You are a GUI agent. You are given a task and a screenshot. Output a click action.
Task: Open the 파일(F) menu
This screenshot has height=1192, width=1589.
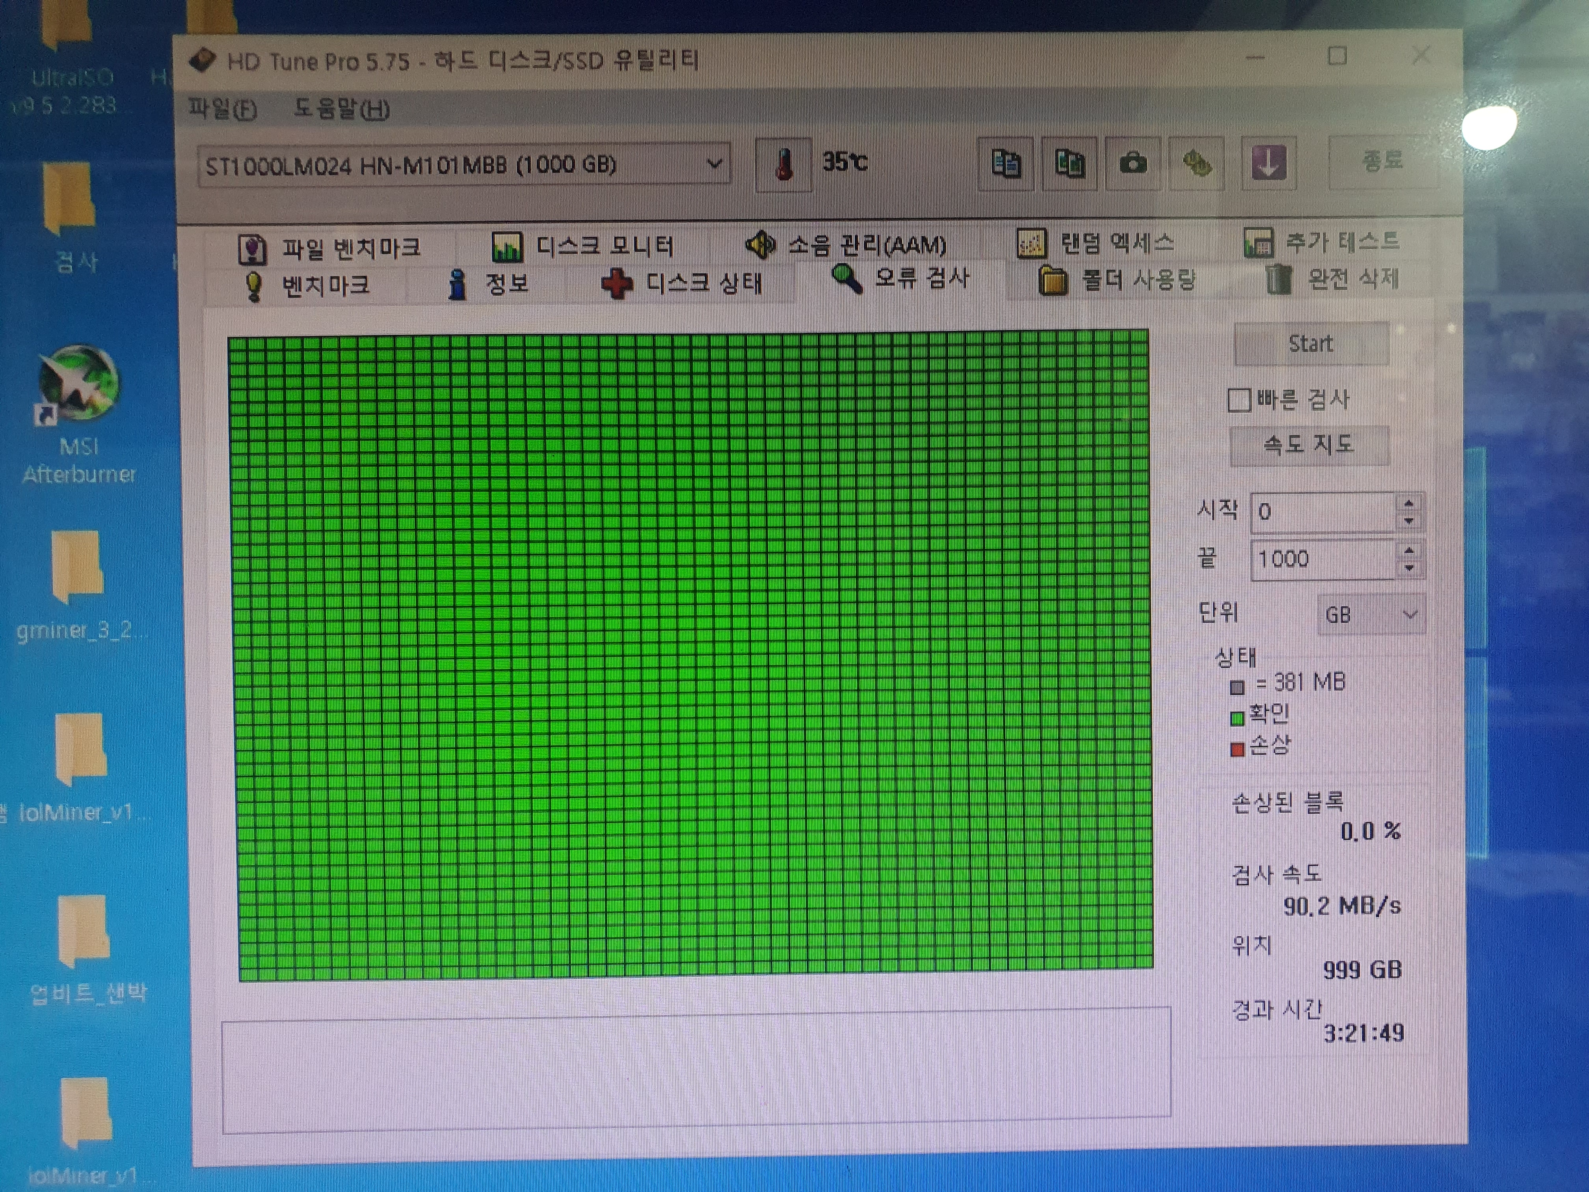pos(222,109)
